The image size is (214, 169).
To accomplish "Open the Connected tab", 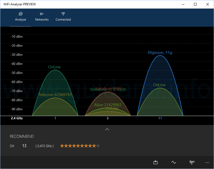I will [x=63, y=17].
